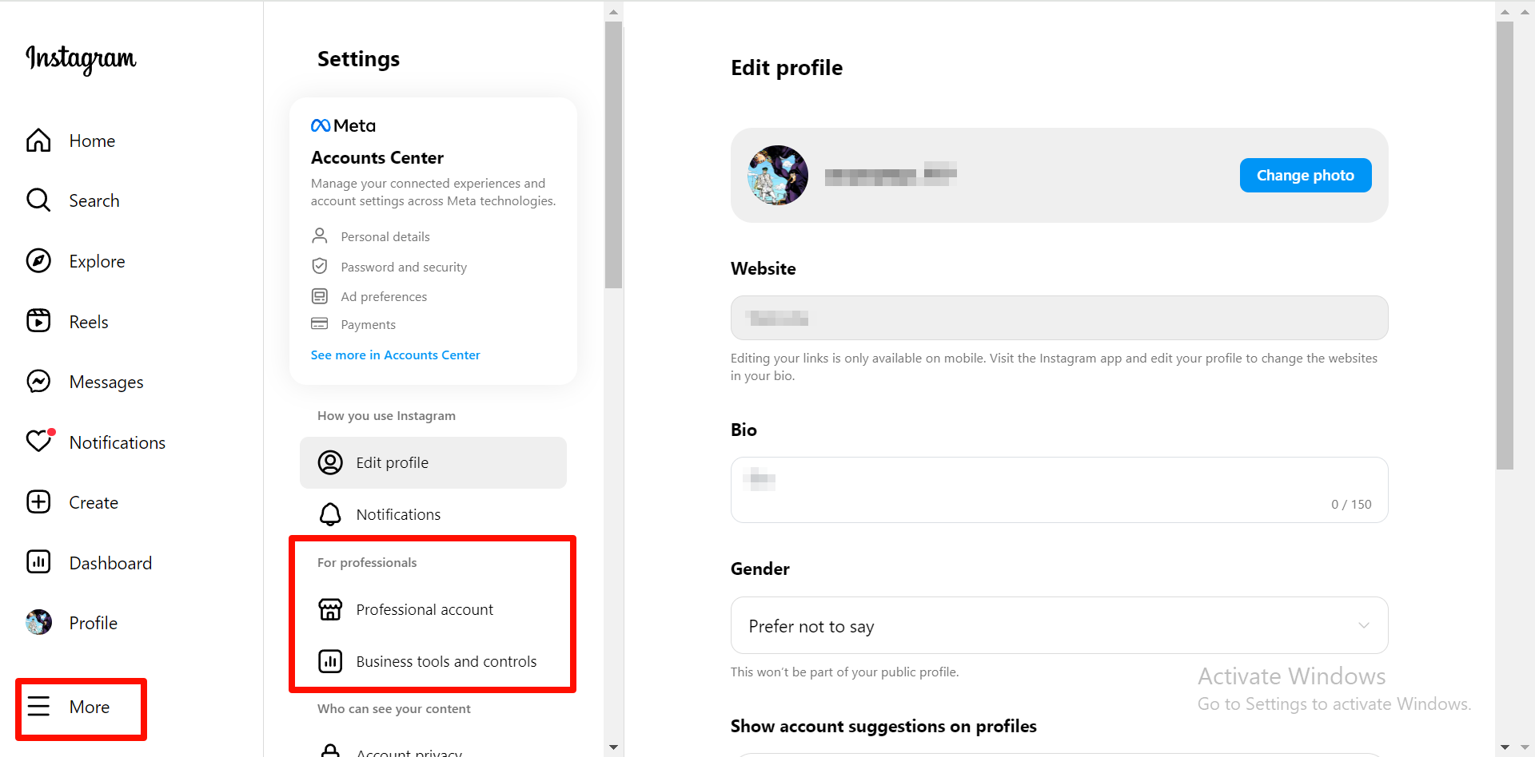This screenshot has width=1535, height=757.
Task: Click the settings list scrollbar down arrow
Action: [x=613, y=747]
